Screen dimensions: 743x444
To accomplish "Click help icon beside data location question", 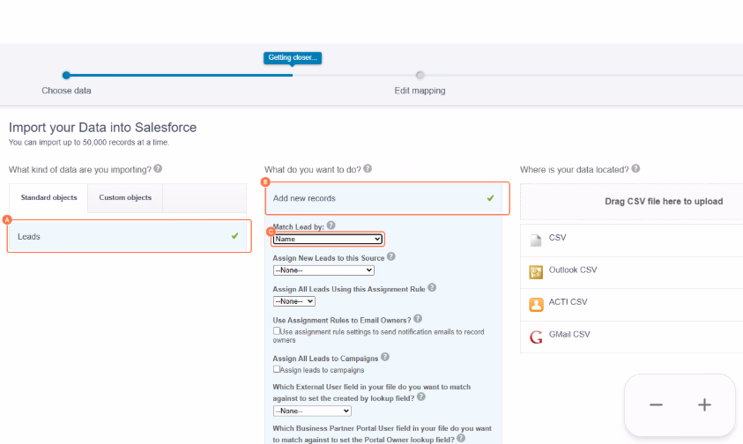I will 635,168.
